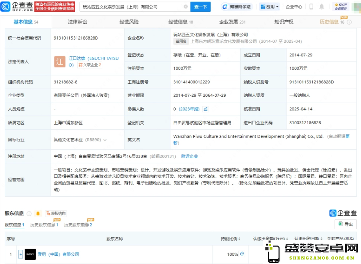Export shareholder data with 导出
This screenshot has width=361, height=264.
[345, 224]
